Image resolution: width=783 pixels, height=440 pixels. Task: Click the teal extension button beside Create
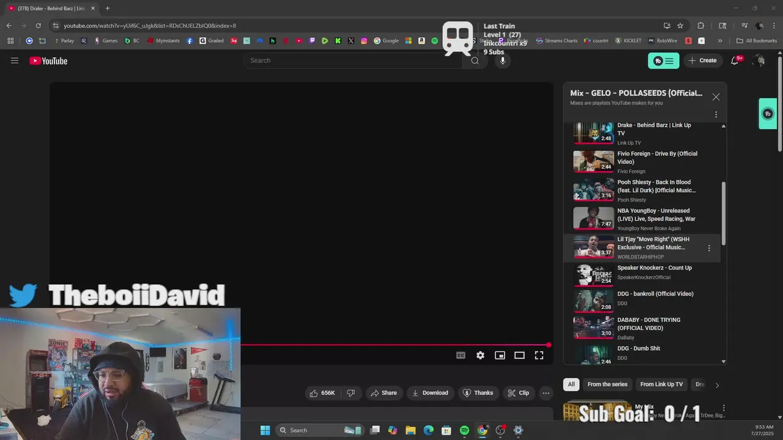point(664,61)
